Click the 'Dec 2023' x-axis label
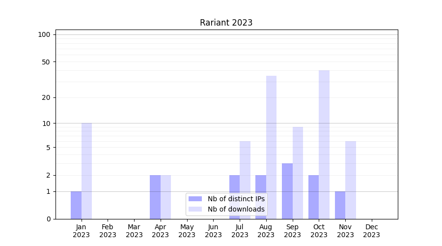 coord(371,231)
